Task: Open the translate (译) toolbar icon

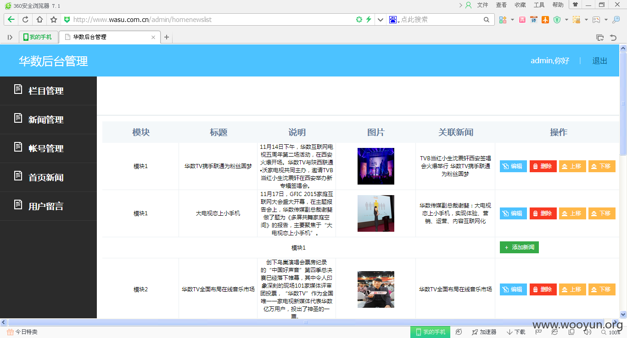Action: click(x=533, y=20)
